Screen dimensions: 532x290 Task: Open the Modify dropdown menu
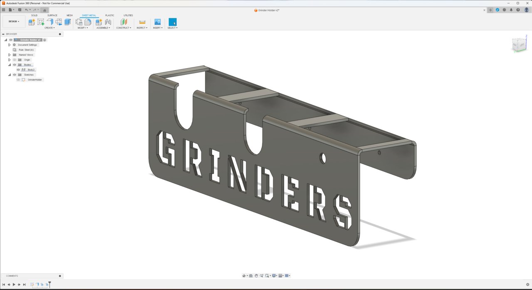(x=83, y=28)
